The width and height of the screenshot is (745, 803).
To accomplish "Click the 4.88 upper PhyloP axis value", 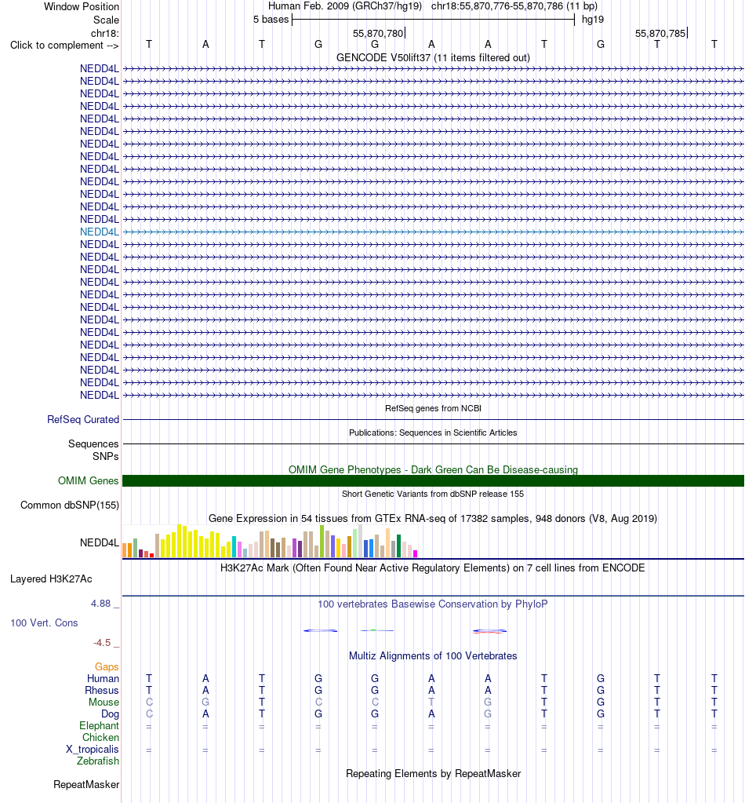I will 101,604.
